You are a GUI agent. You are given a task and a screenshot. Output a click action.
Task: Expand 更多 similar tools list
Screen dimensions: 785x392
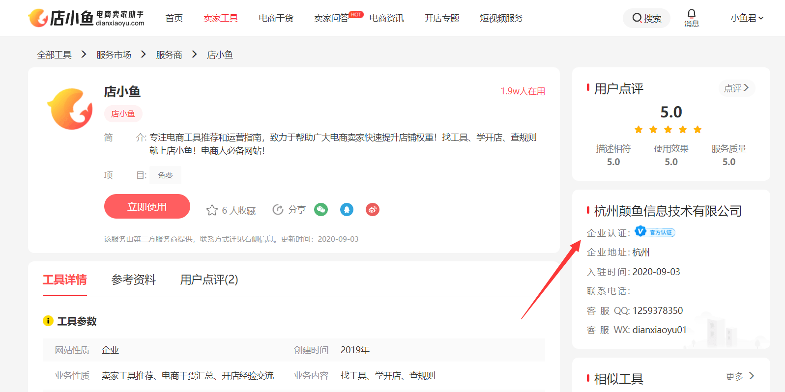(x=739, y=376)
